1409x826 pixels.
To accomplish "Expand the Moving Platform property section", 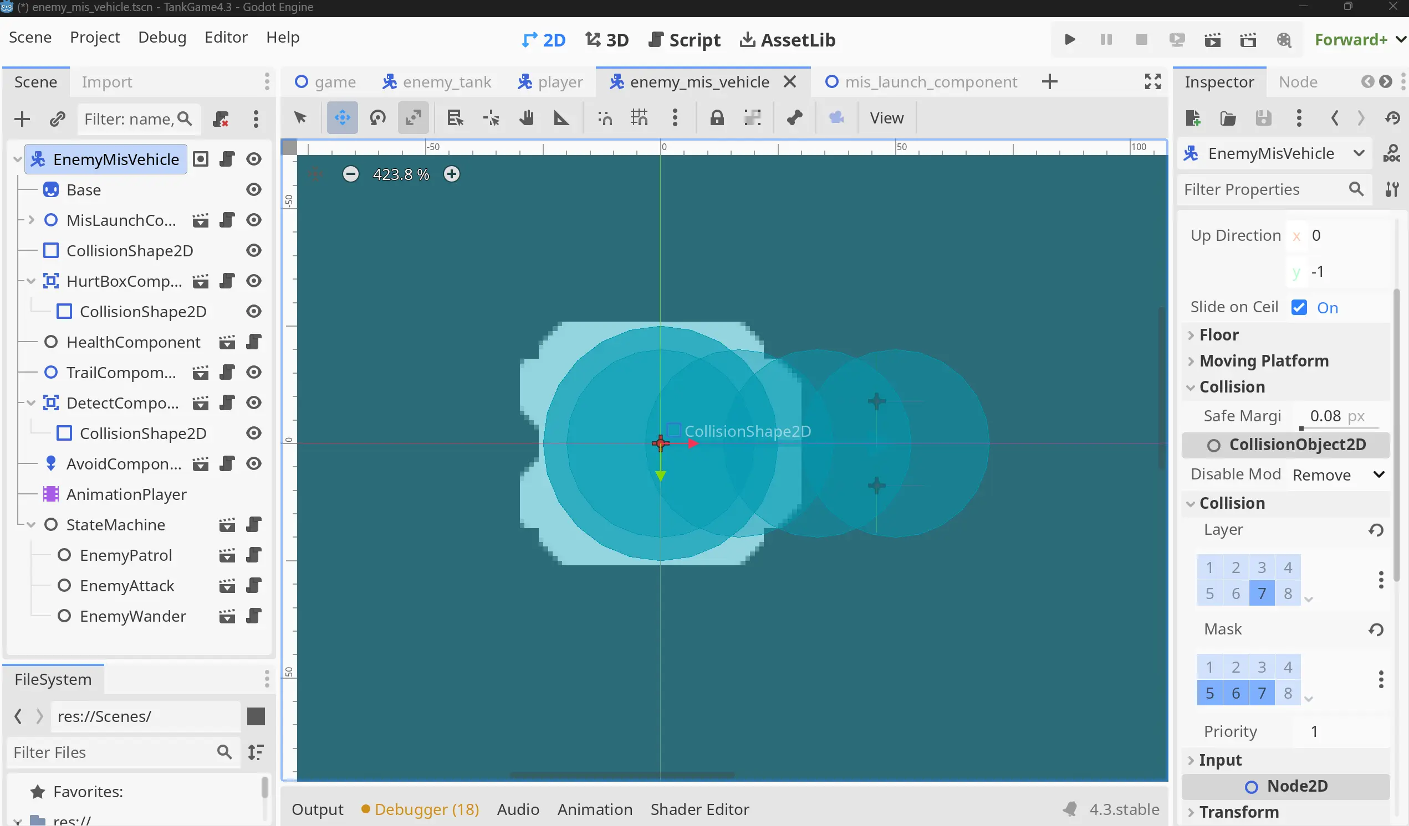I will point(1285,361).
